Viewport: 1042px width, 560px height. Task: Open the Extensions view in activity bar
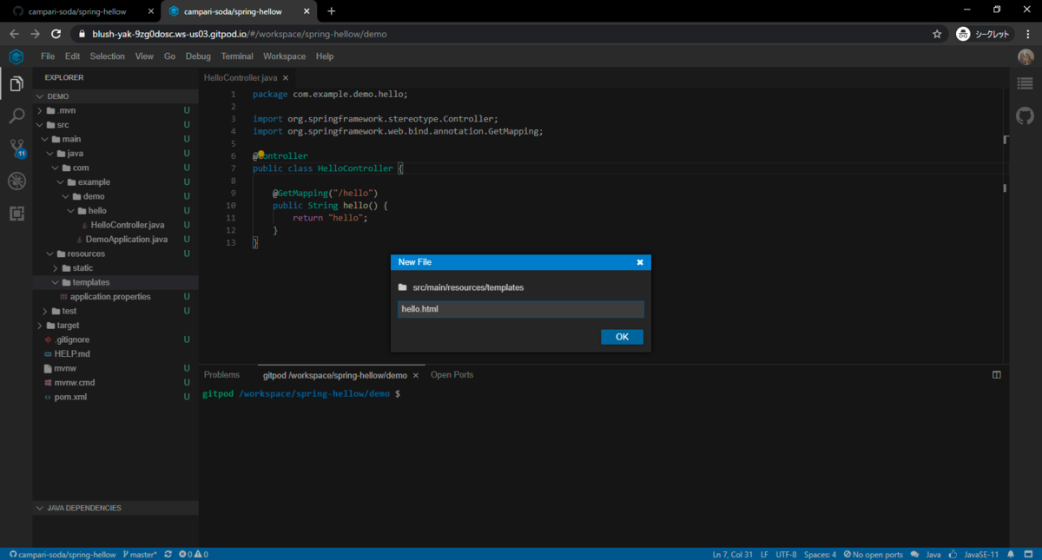click(x=16, y=213)
